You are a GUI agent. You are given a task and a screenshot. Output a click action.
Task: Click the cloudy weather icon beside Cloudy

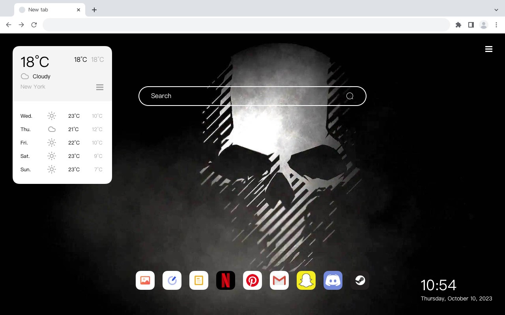coord(25,76)
